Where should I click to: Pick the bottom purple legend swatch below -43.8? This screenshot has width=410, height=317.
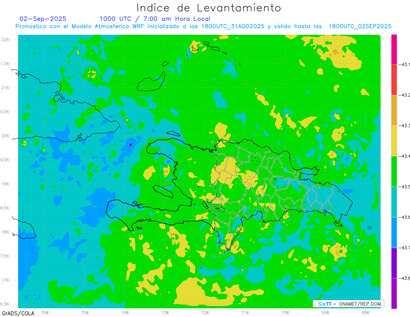coord(394,293)
